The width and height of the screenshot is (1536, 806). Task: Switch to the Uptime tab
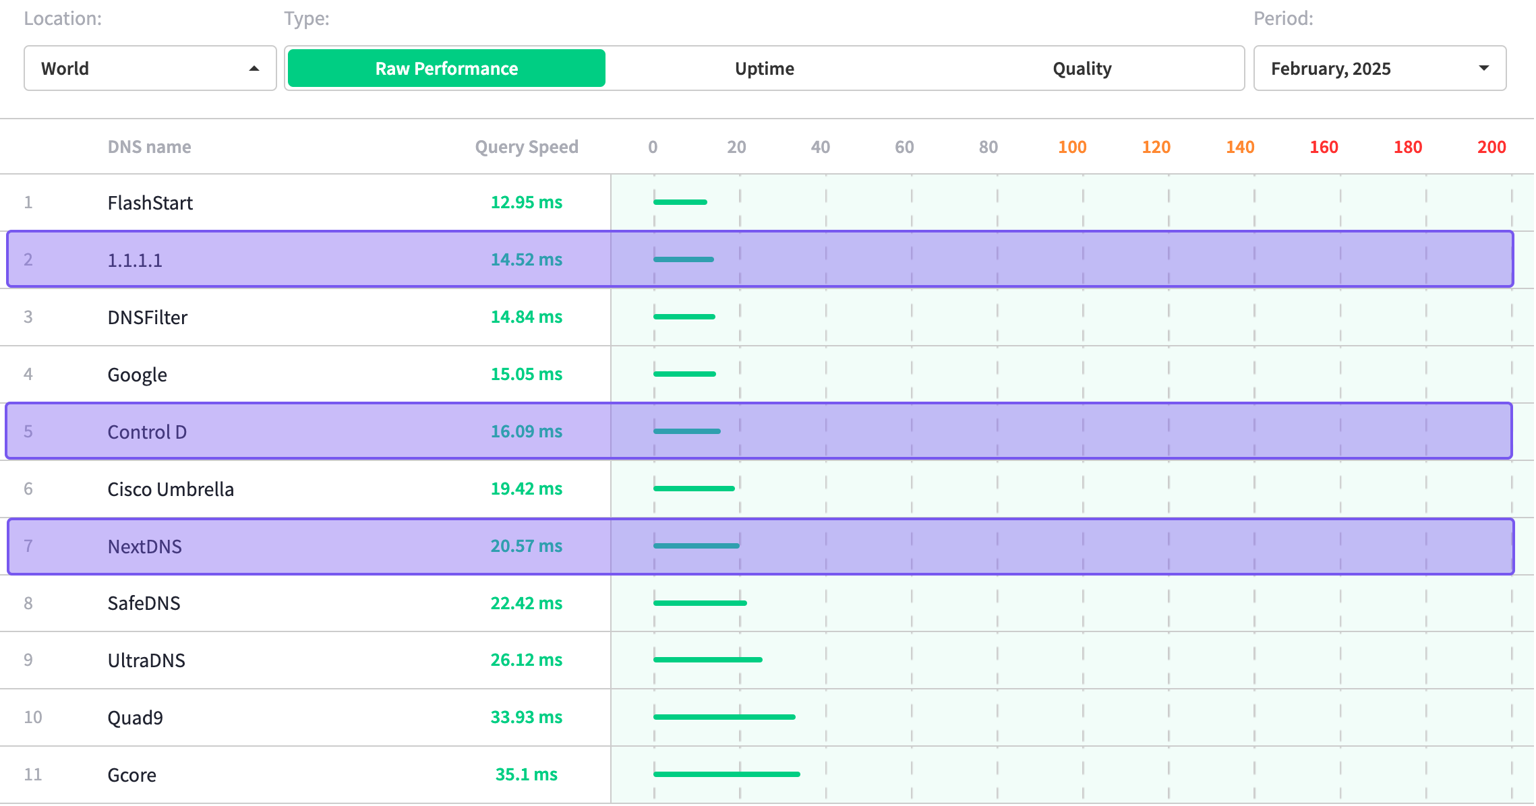click(764, 68)
